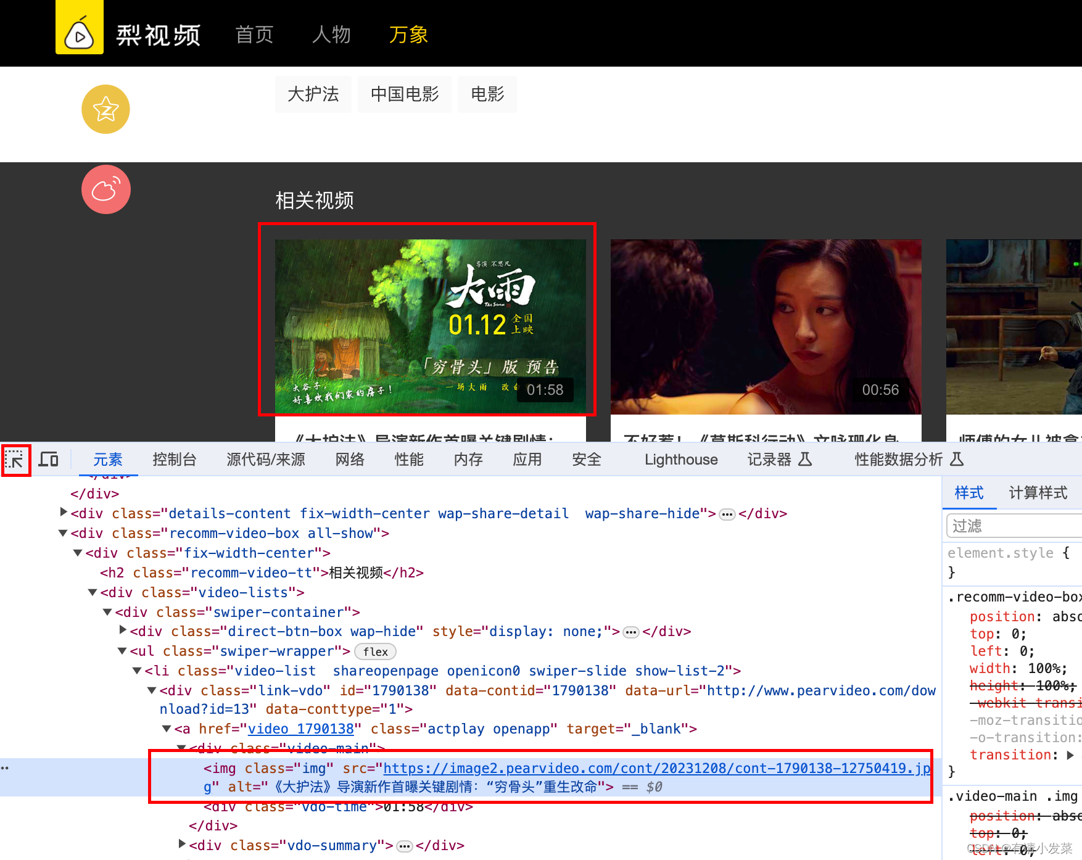1082x860 pixels.
Task: Expand the details-content div node
Action: (x=64, y=512)
